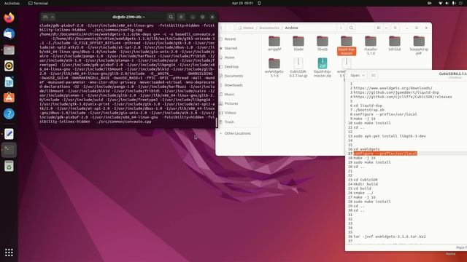
Task: Open the clock and calendar in top bar
Action: pos(242,3)
